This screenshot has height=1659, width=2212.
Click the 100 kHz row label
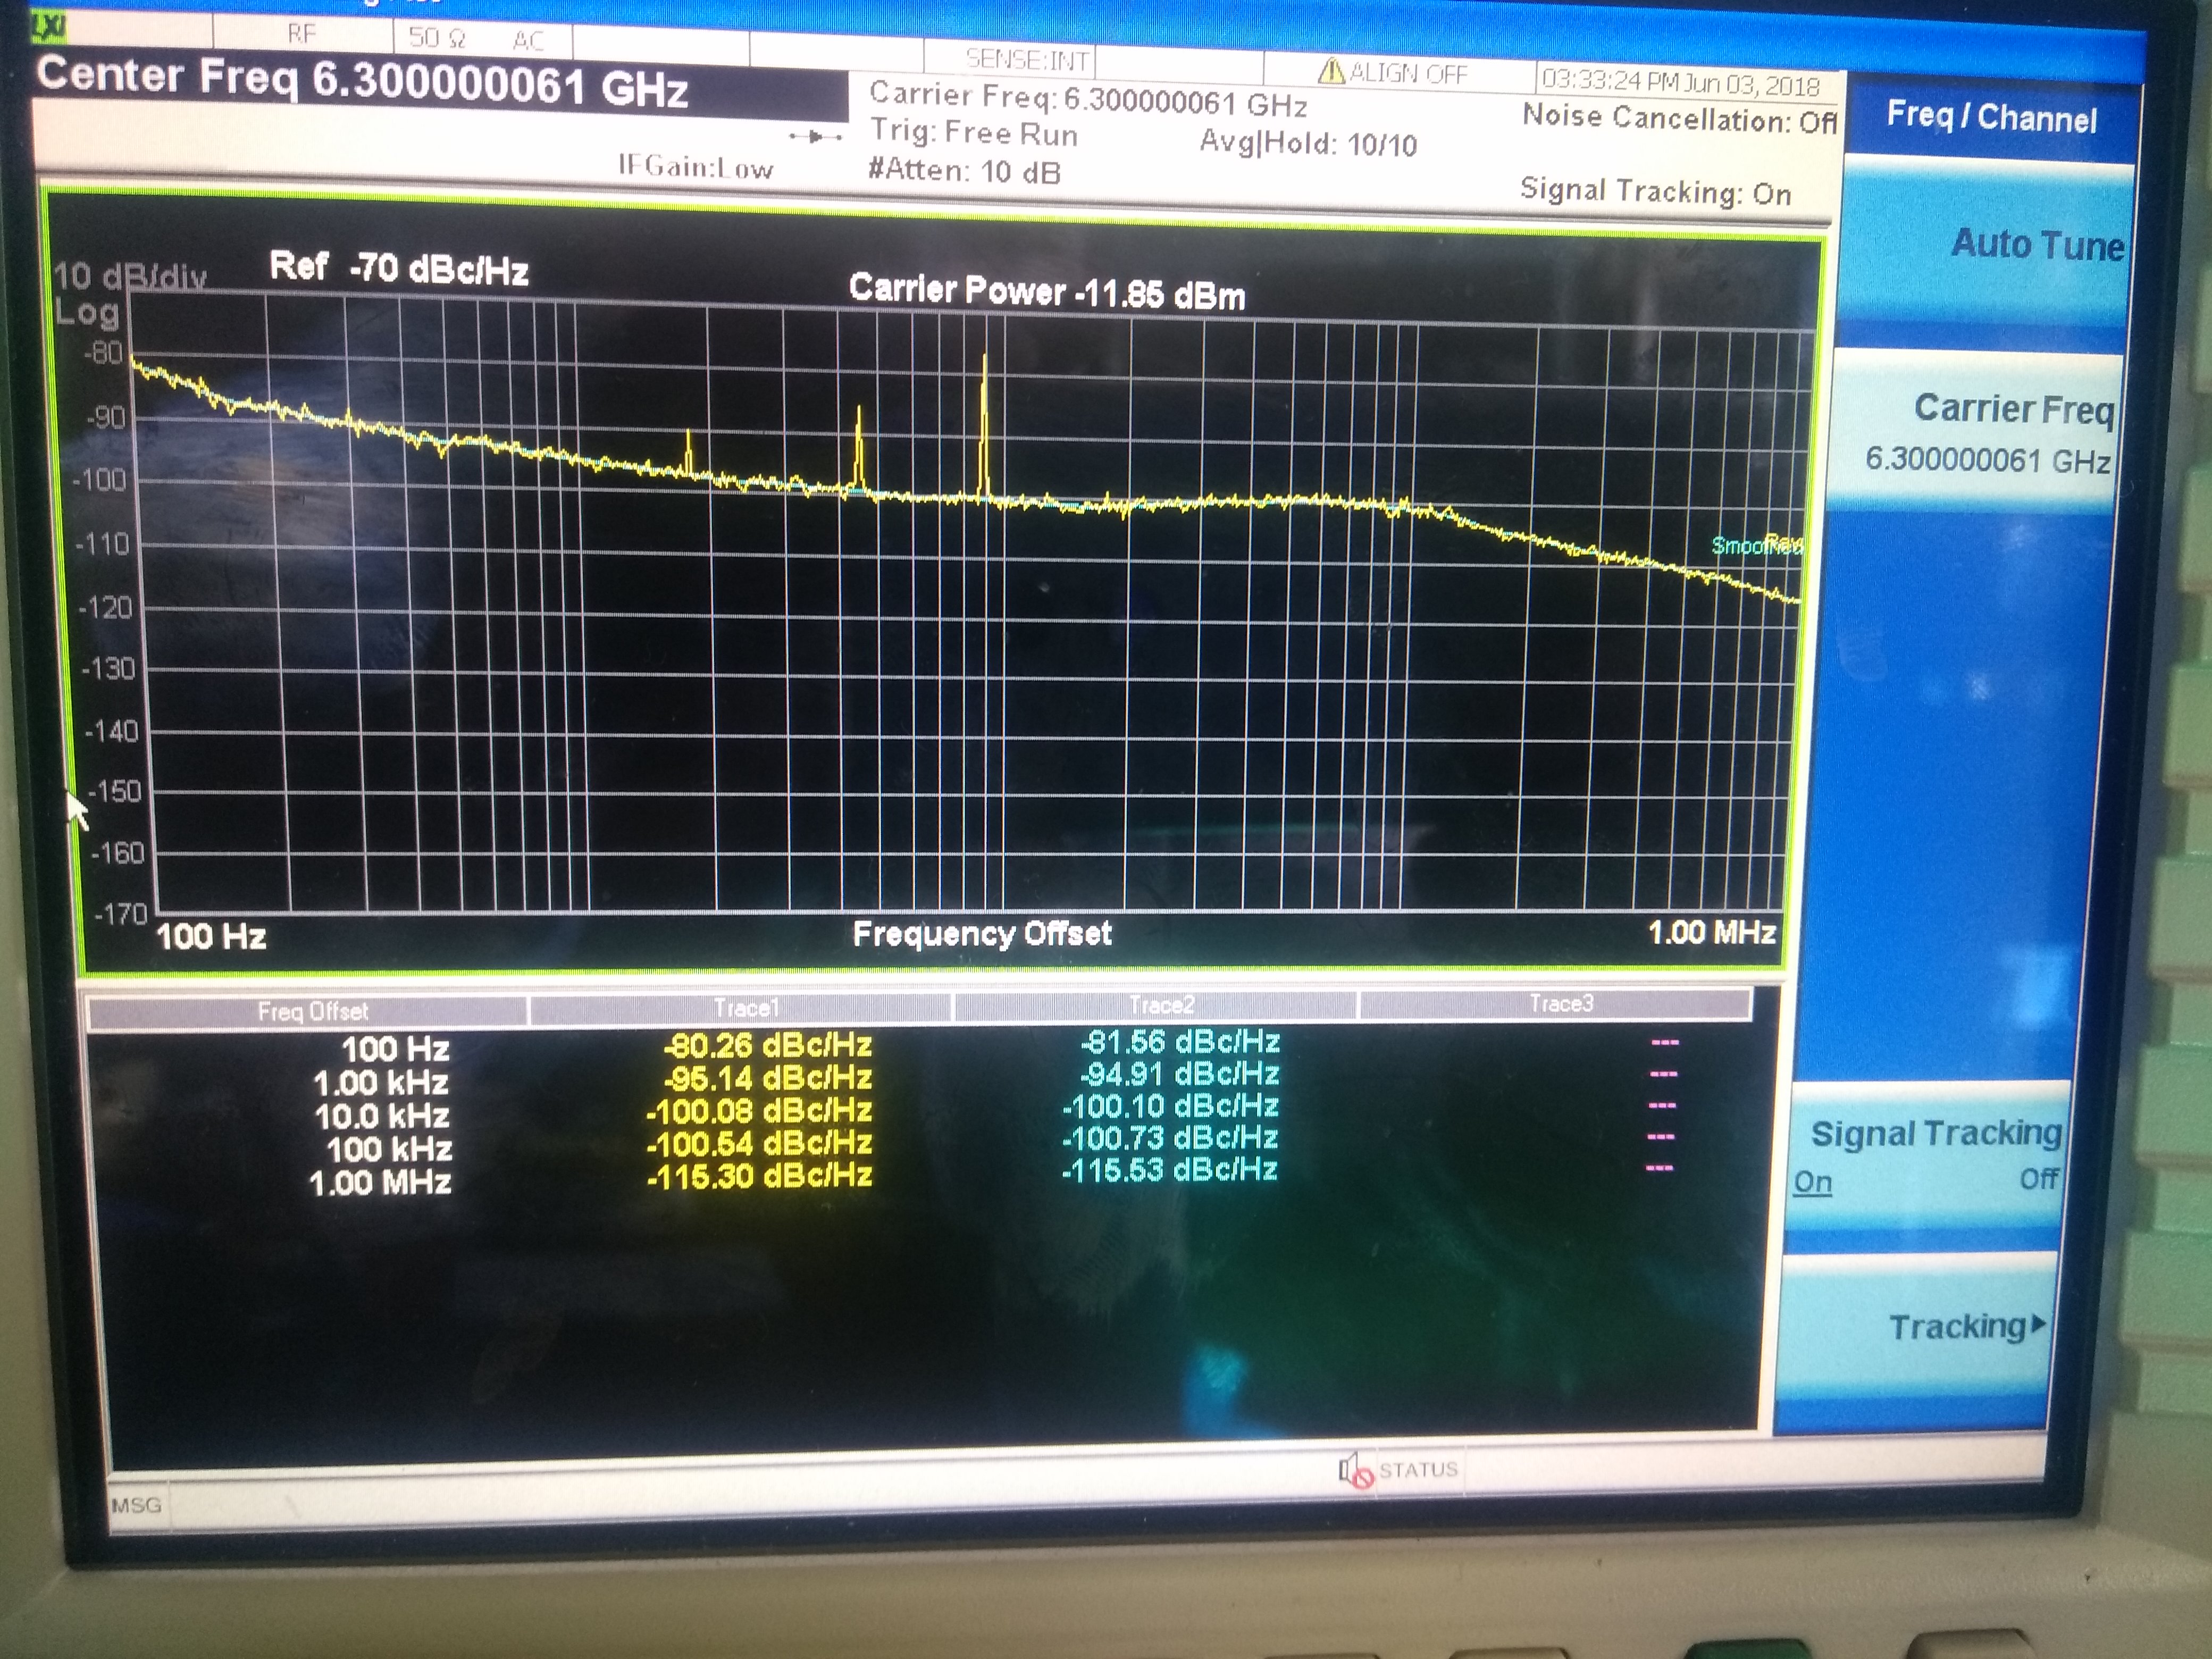[389, 1148]
